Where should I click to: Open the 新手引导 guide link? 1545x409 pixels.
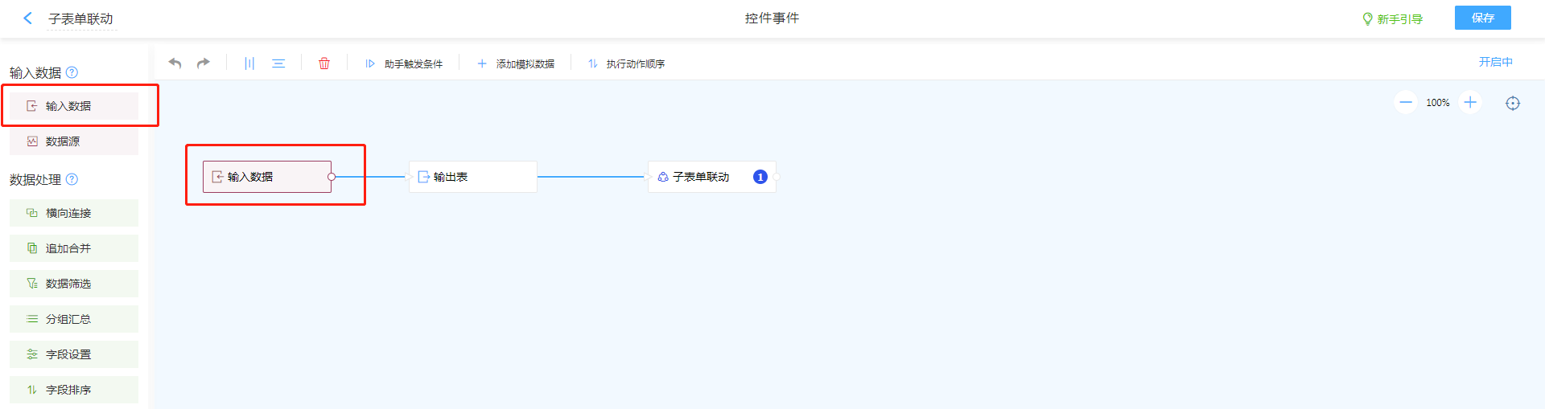click(x=1392, y=18)
